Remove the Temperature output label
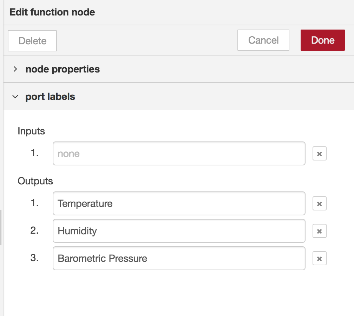Image resolution: width=354 pixels, height=316 pixels. [319, 203]
